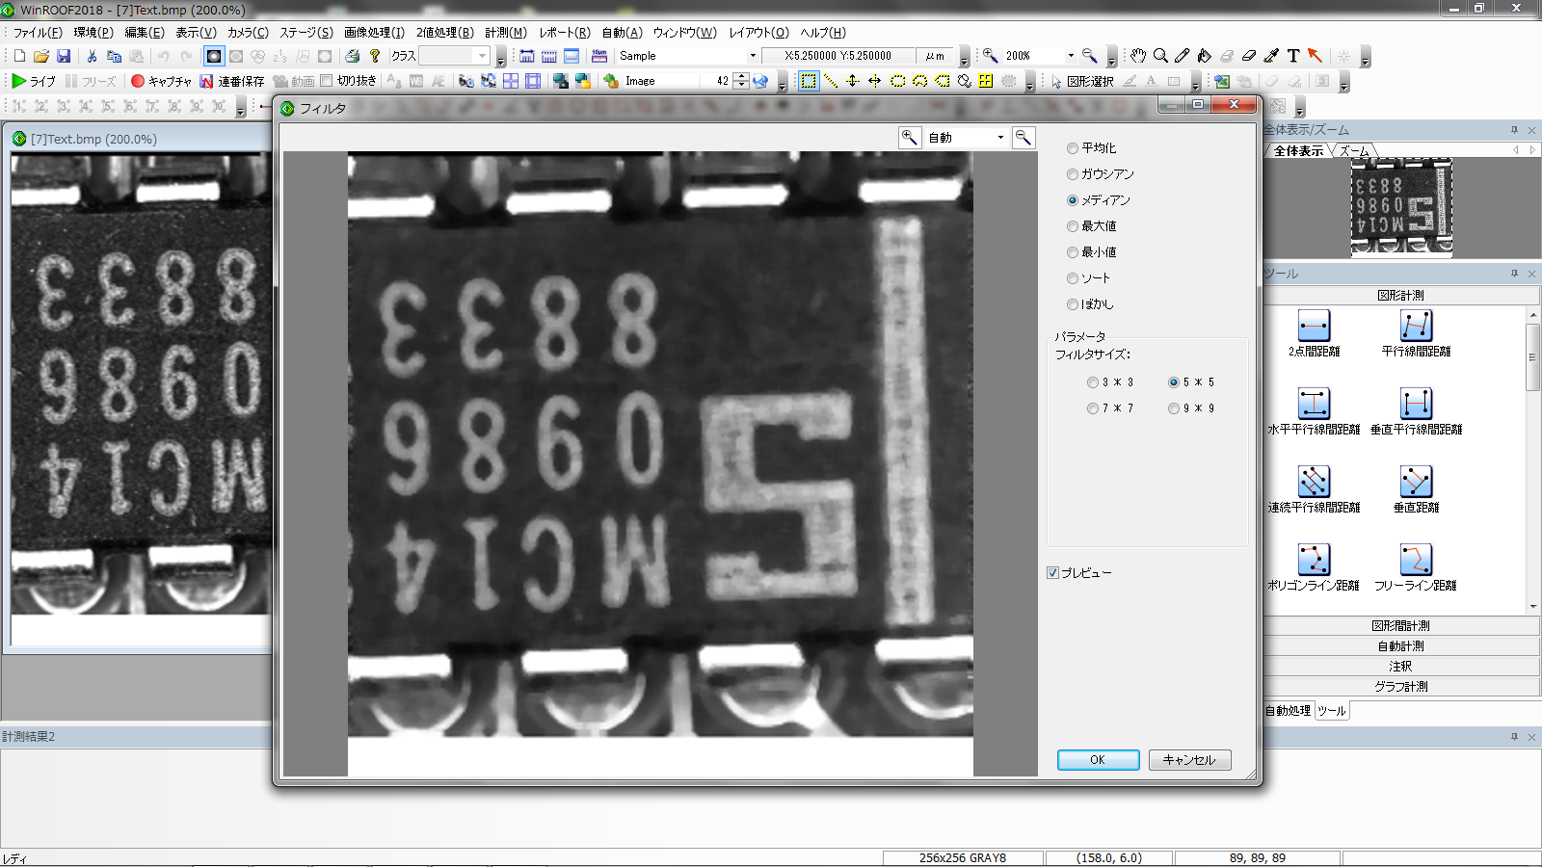The width and height of the screenshot is (1542, 867).
Task: Click the zoom-in icon in main toolbar
Action: click(990, 56)
